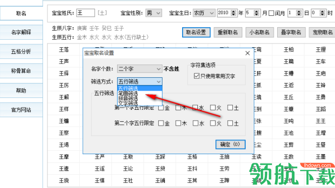
Task: Select the name 王格
Action: [192, 157]
